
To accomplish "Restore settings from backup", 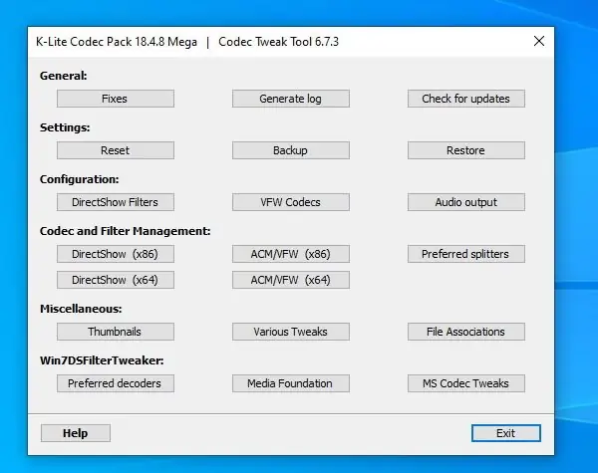I will 465,150.
